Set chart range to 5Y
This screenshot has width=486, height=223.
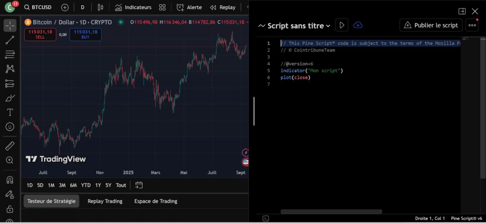click(108, 185)
